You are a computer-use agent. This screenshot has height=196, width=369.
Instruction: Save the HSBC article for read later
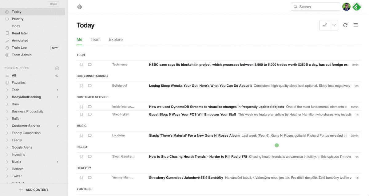point(81,65)
